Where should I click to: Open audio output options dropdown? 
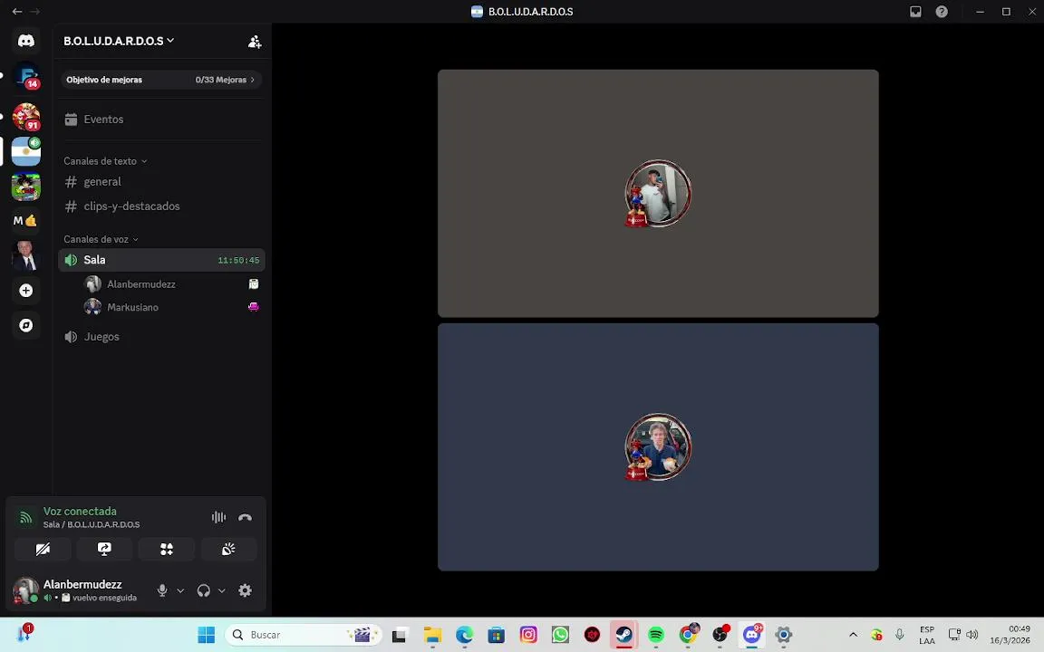point(222,590)
